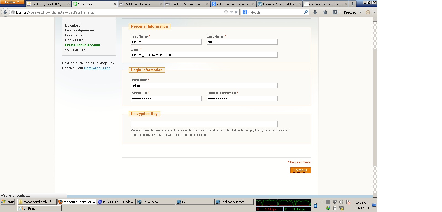Click the site identity globe icon
The width and height of the screenshot is (442, 212).
(13, 12)
